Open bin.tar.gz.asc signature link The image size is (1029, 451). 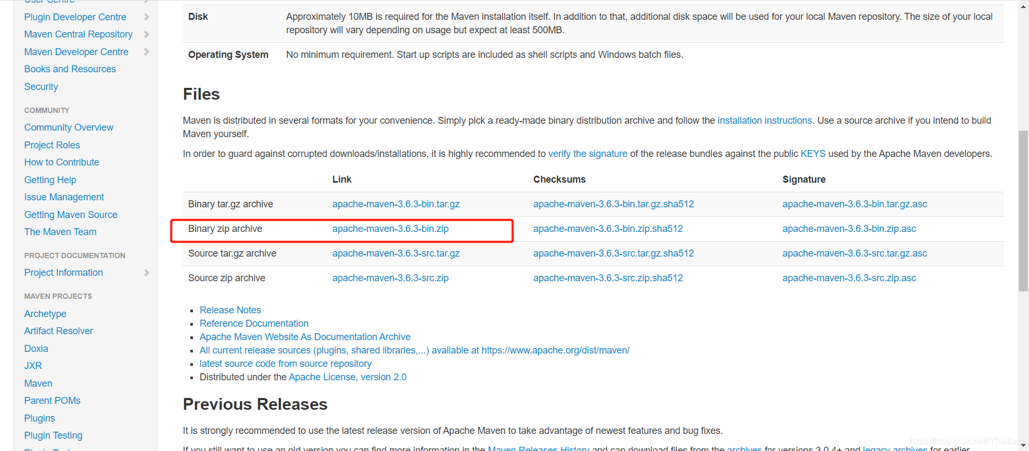[x=854, y=204]
